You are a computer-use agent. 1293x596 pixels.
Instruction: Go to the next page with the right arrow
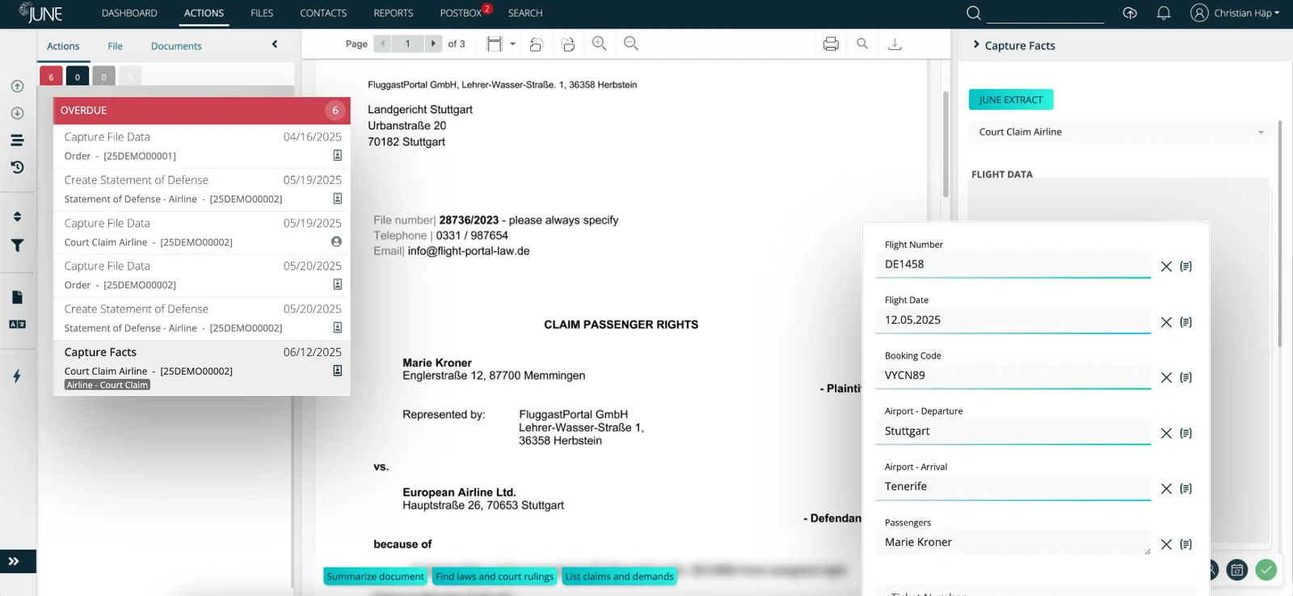(434, 44)
